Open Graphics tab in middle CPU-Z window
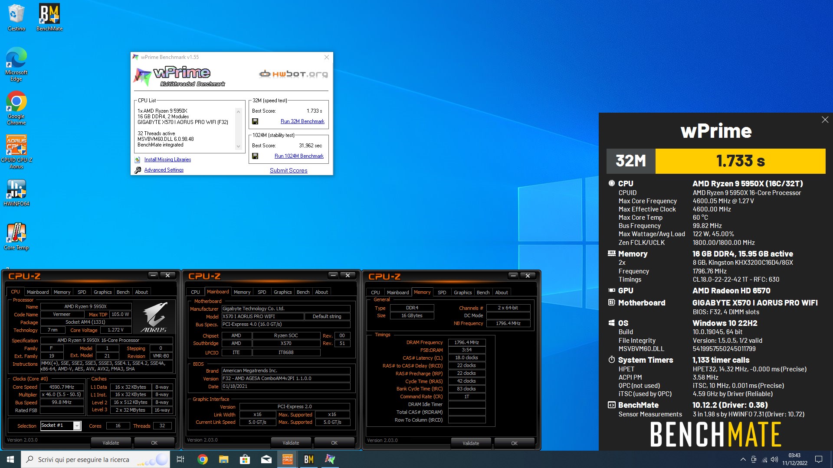Screen dimensions: 833x468 [x=283, y=292]
